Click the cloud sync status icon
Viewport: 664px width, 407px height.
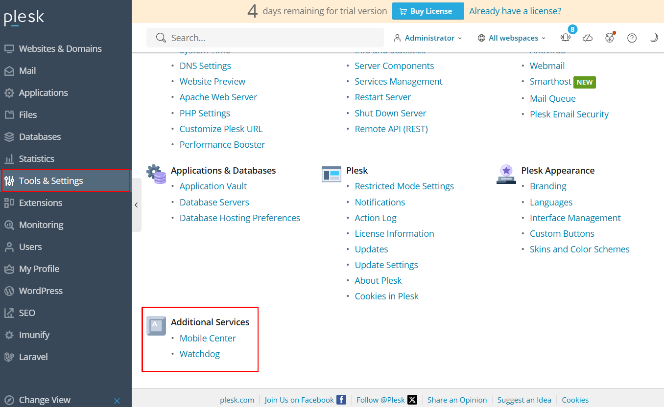click(588, 38)
